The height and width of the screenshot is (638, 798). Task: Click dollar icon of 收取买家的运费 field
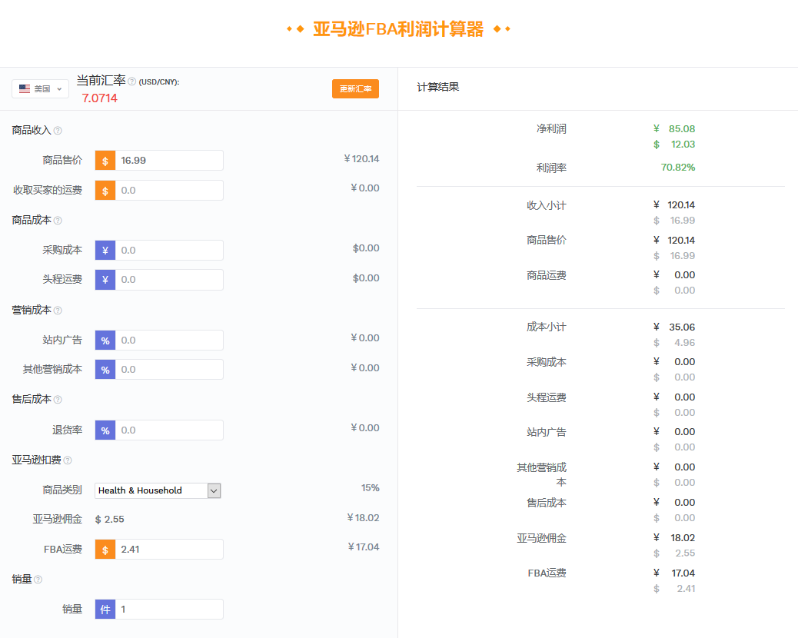click(105, 191)
